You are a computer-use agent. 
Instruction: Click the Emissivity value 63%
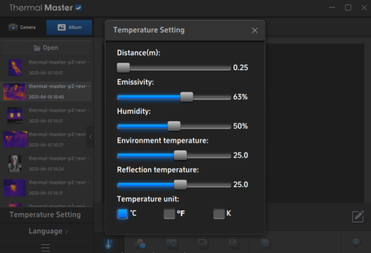pos(240,97)
